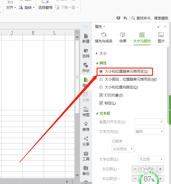Click the 下移一层 send backward button
This screenshot has height=184, width=171.
click(x=66, y=8)
